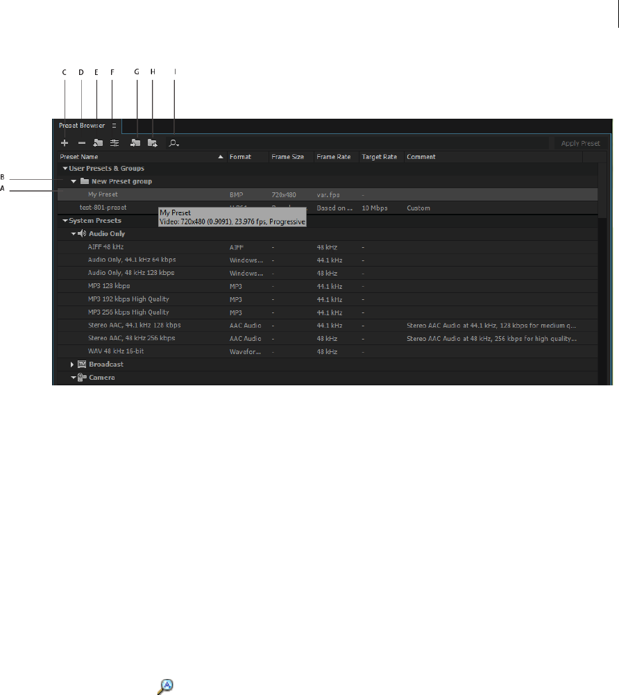Click the camcorder icon beside Camera

pyautogui.click(x=82, y=378)
